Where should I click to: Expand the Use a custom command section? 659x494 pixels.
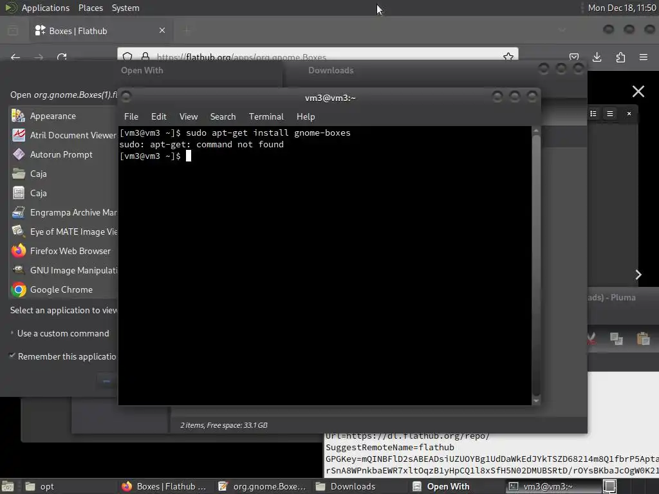pos(60,334)
